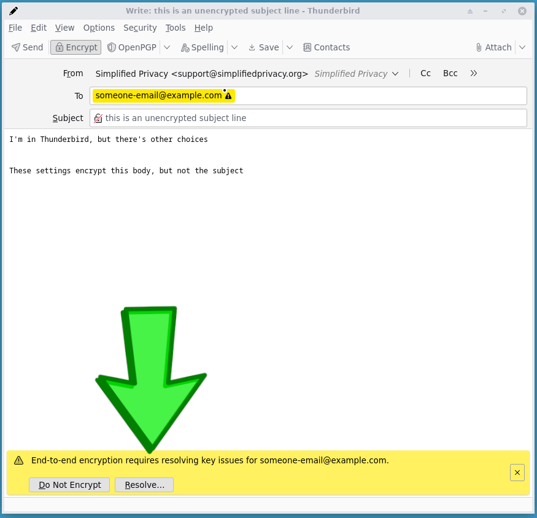Minimize the Write window
Image resolution: width=537 pixels, height=518 pixels.
(x=485, y=11)
